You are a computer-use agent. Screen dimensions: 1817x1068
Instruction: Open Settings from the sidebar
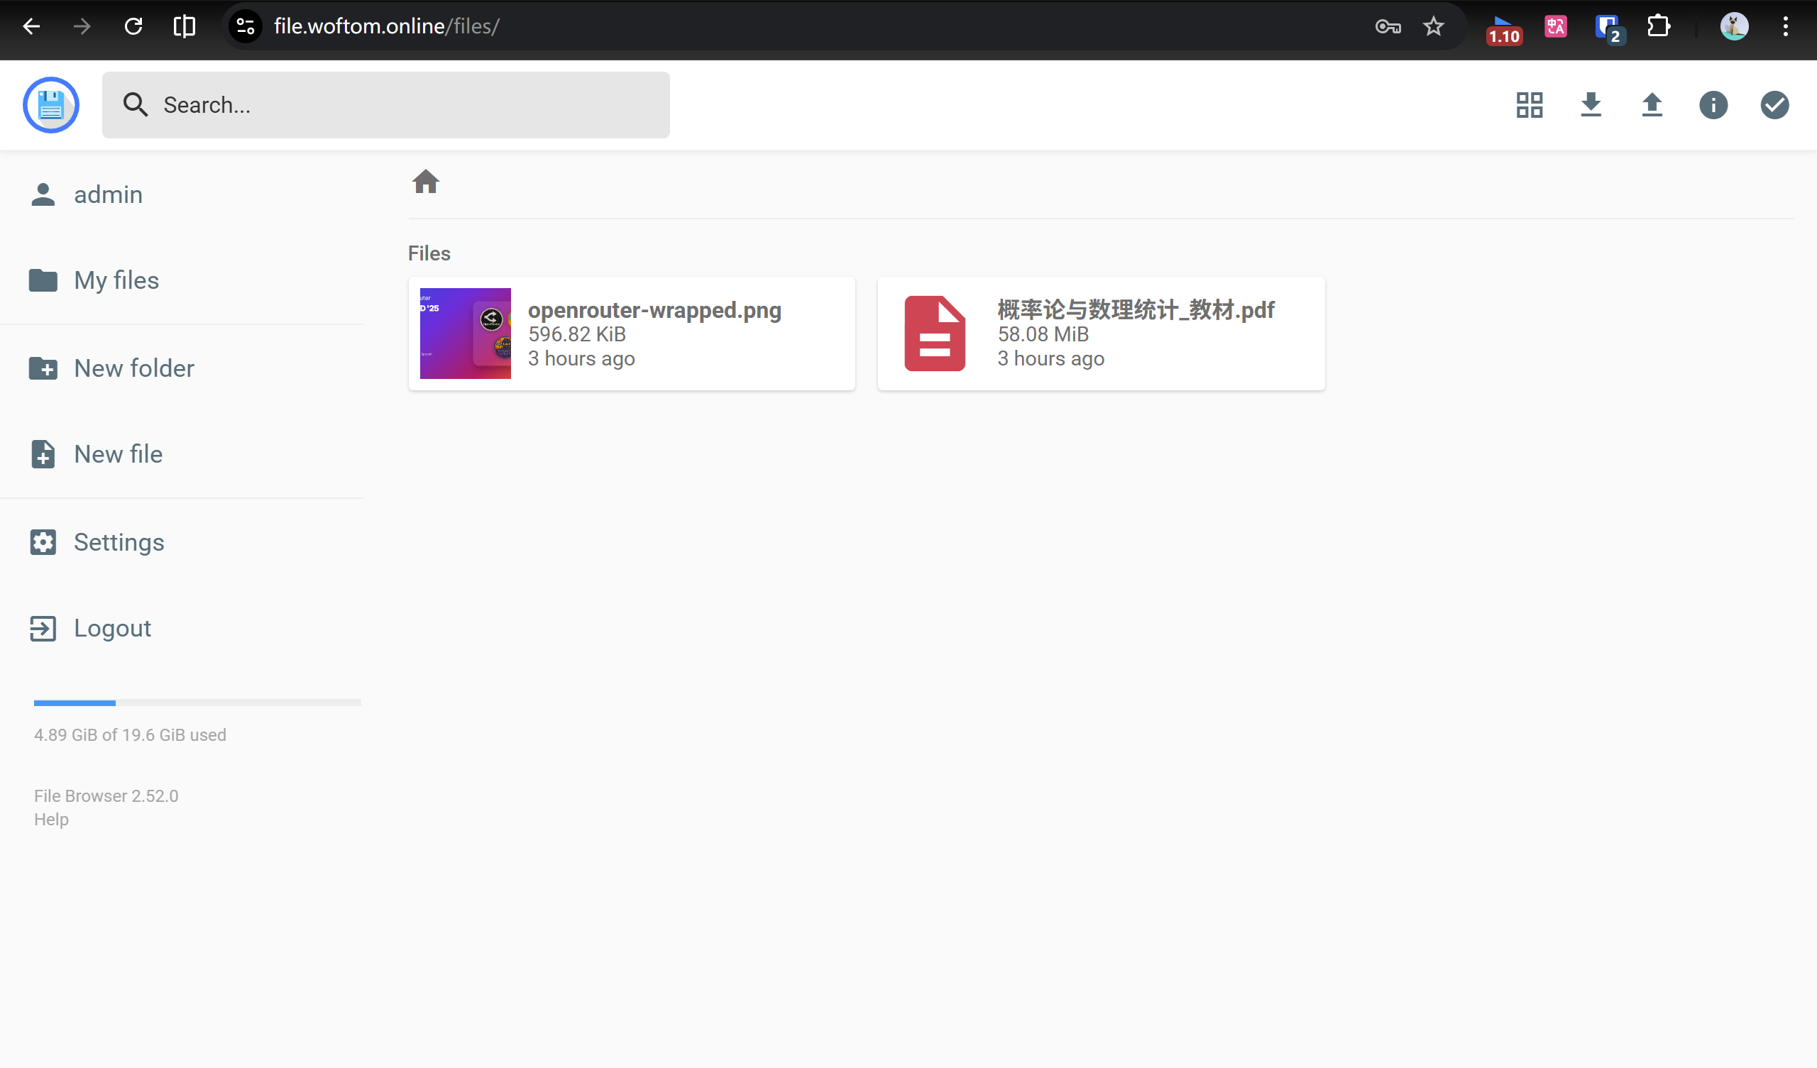tap(119, 541)
